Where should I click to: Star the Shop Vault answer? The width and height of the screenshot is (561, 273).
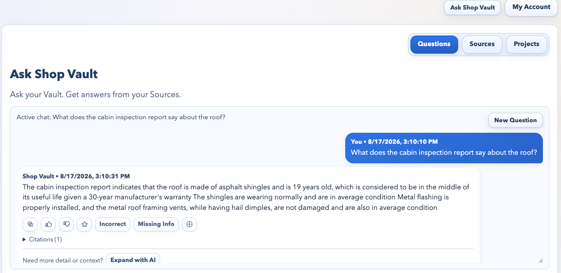coord(84,224)
